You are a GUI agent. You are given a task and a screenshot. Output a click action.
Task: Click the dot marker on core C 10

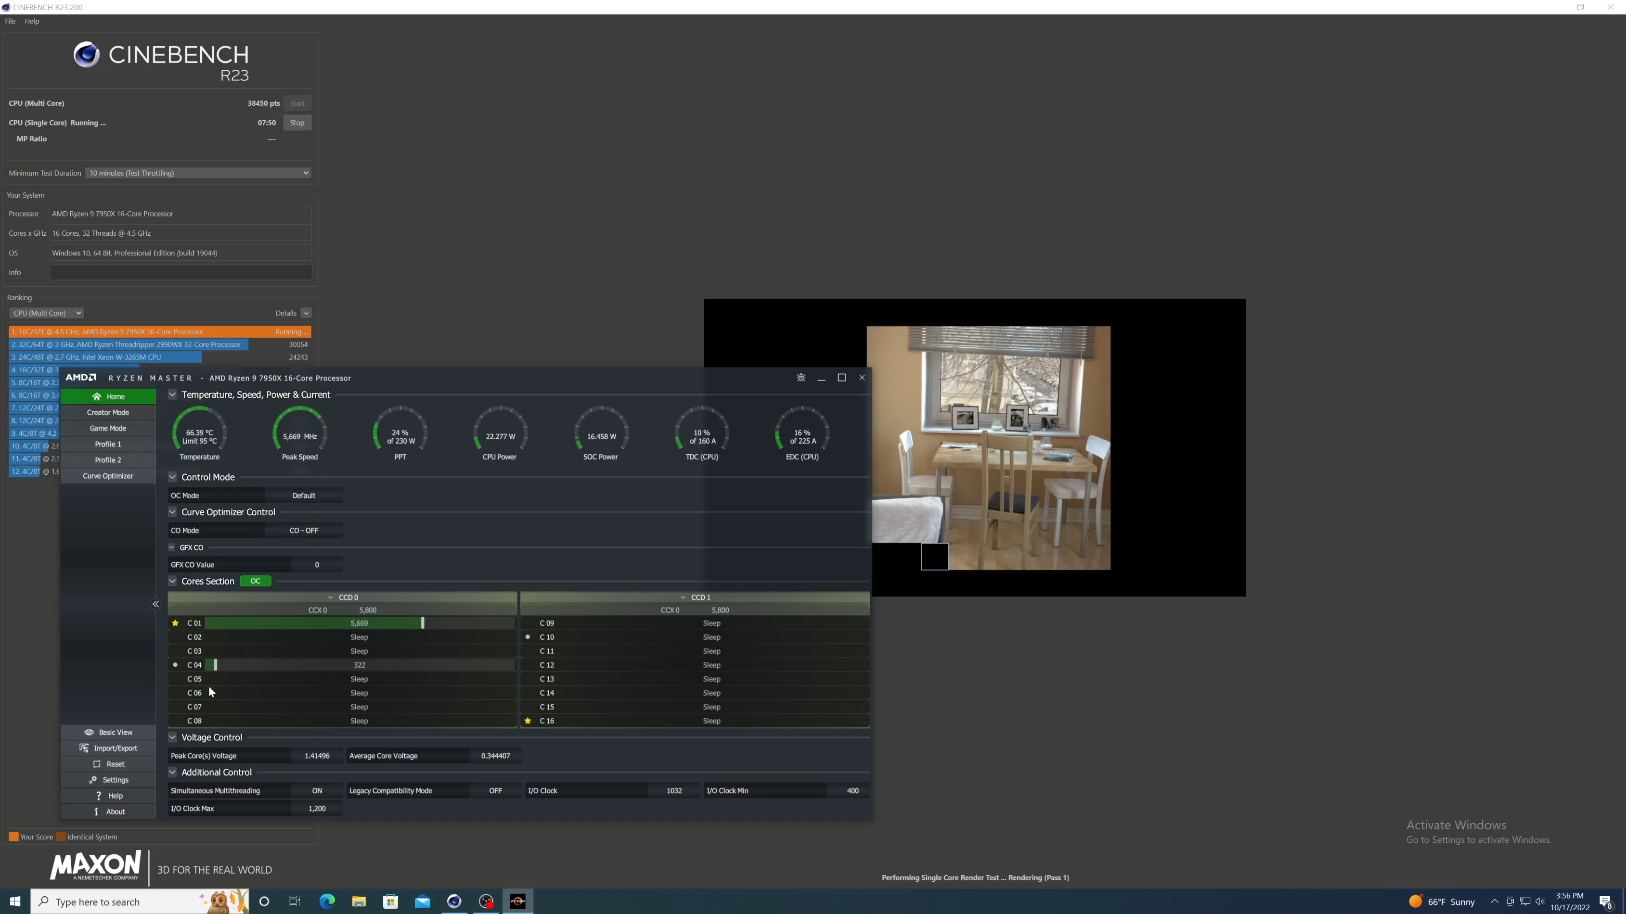tap(528, 636)
